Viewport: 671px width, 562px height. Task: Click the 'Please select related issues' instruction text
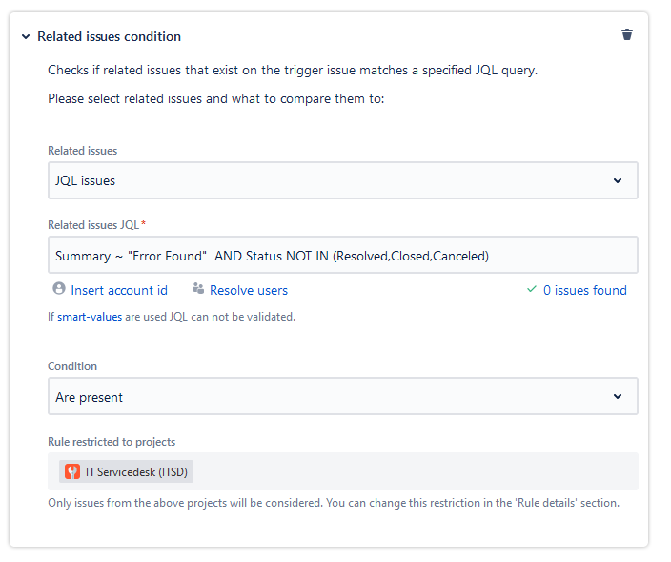[x=216, y=99]
